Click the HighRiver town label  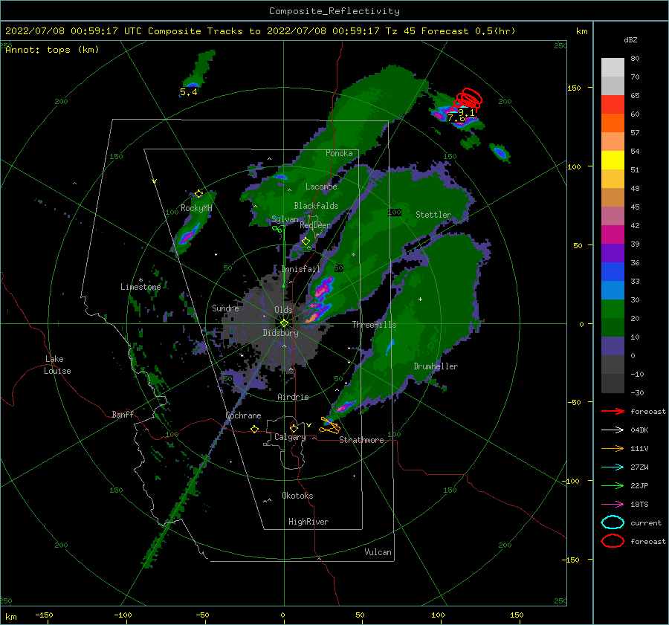tap(308, 522)
